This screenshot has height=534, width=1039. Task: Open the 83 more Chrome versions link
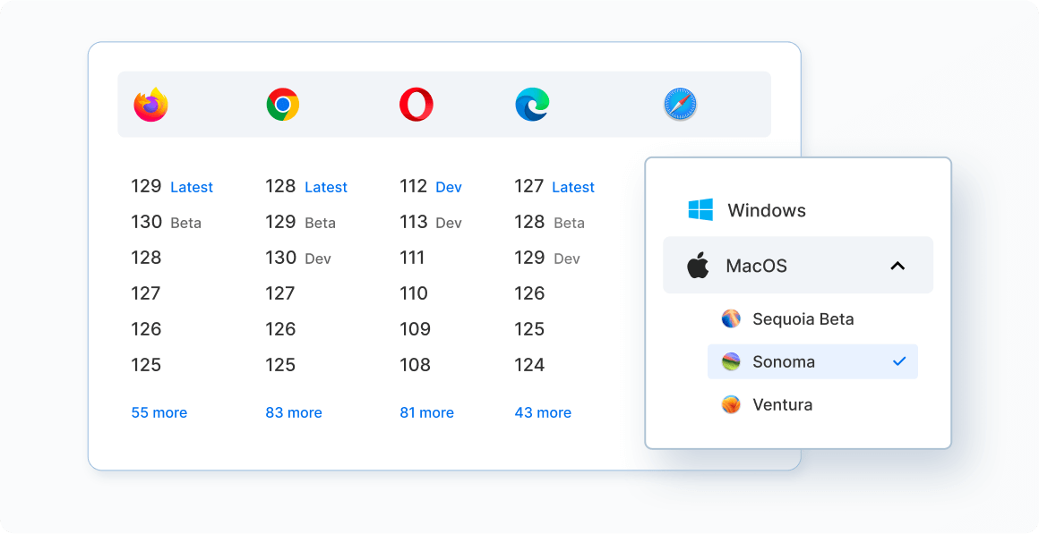tap(294, 412)
